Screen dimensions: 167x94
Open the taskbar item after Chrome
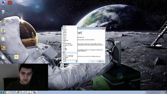tap(24, 92)
